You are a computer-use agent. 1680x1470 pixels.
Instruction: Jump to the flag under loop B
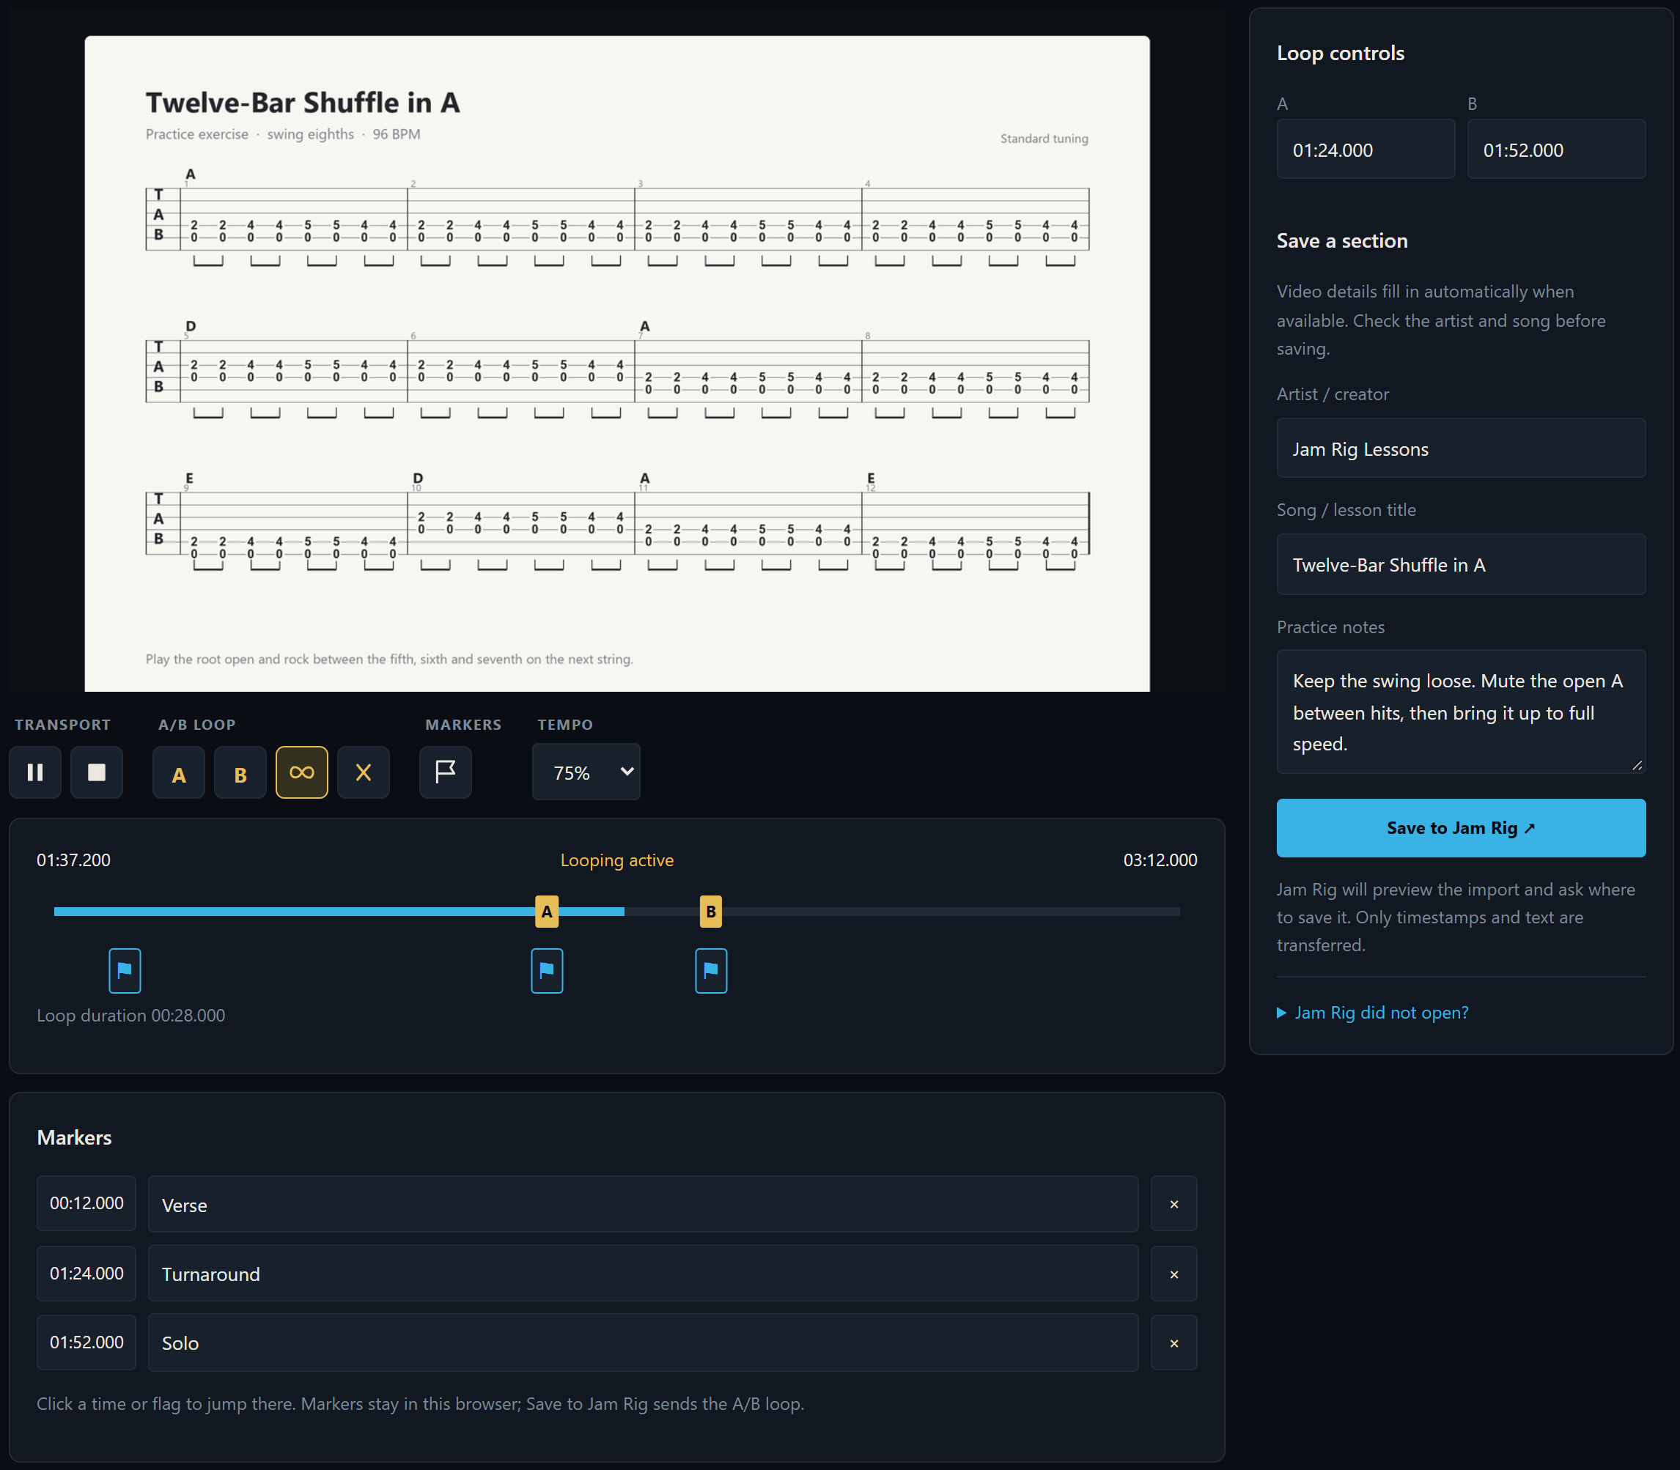click(x=711, y=970)
